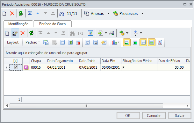Click the printer icon

click(x=112, y=33)
